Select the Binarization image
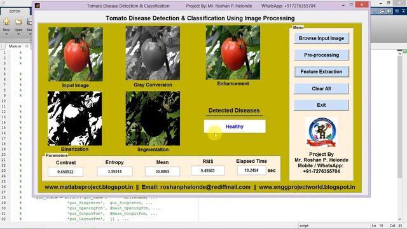407x229 pixels. [x=75, y=118]
